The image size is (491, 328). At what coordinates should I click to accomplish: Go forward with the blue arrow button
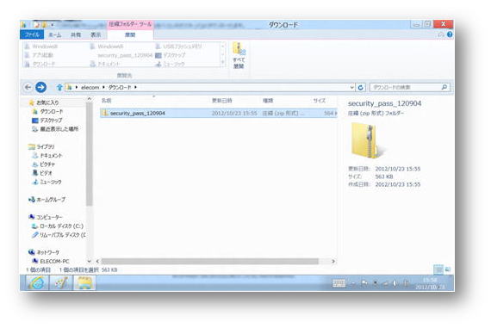click(x=40, y=87)
